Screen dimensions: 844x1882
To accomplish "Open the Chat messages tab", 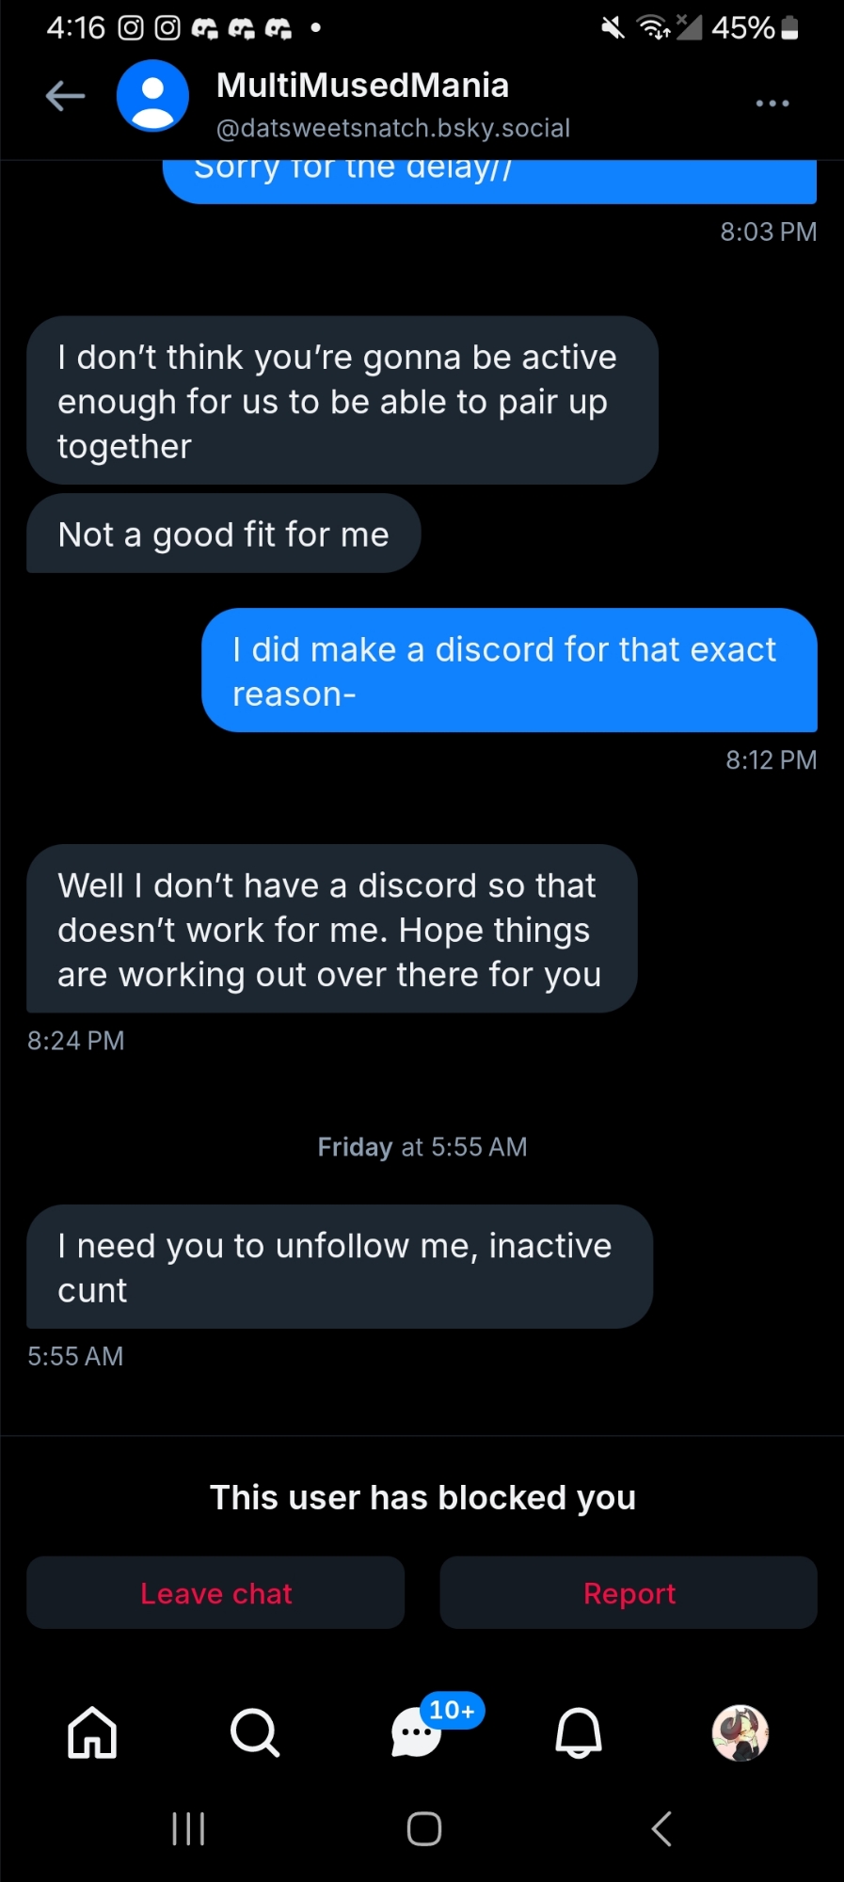I will 416,1733.
